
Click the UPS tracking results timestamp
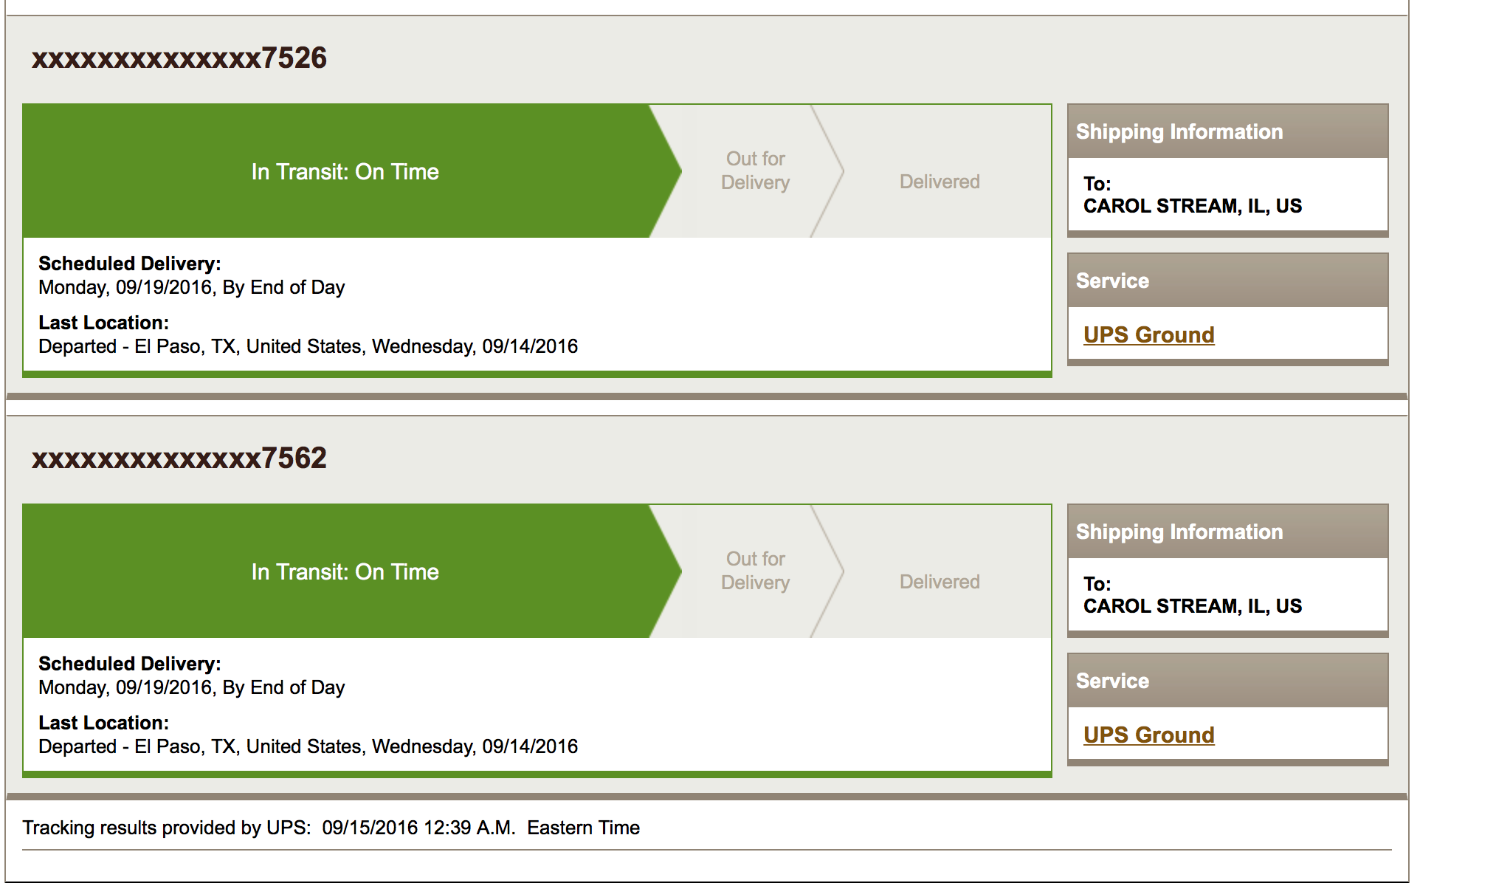[418, 828]
